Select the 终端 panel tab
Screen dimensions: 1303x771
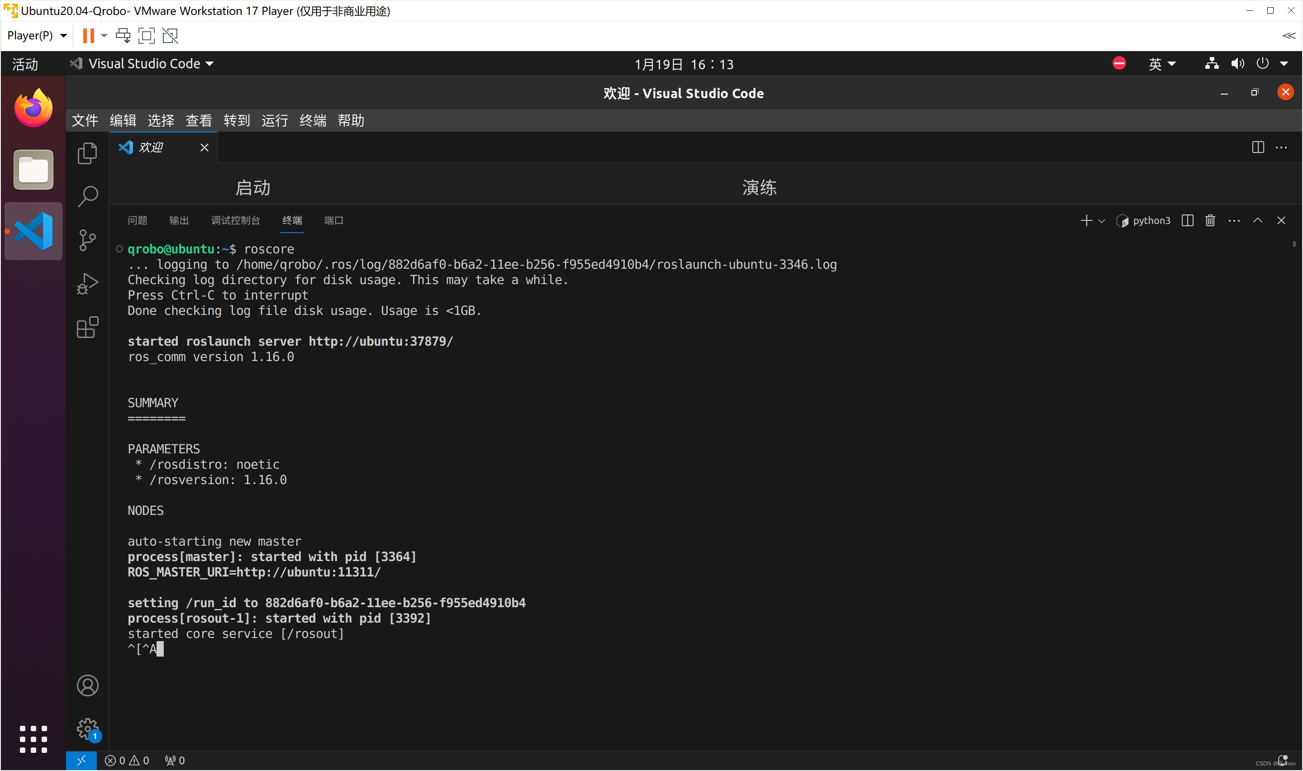coord(292,221)
